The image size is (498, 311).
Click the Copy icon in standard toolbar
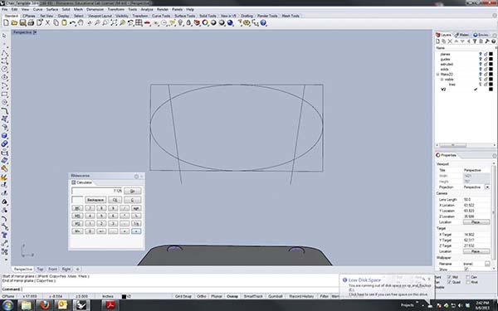[x=56, y=23]
